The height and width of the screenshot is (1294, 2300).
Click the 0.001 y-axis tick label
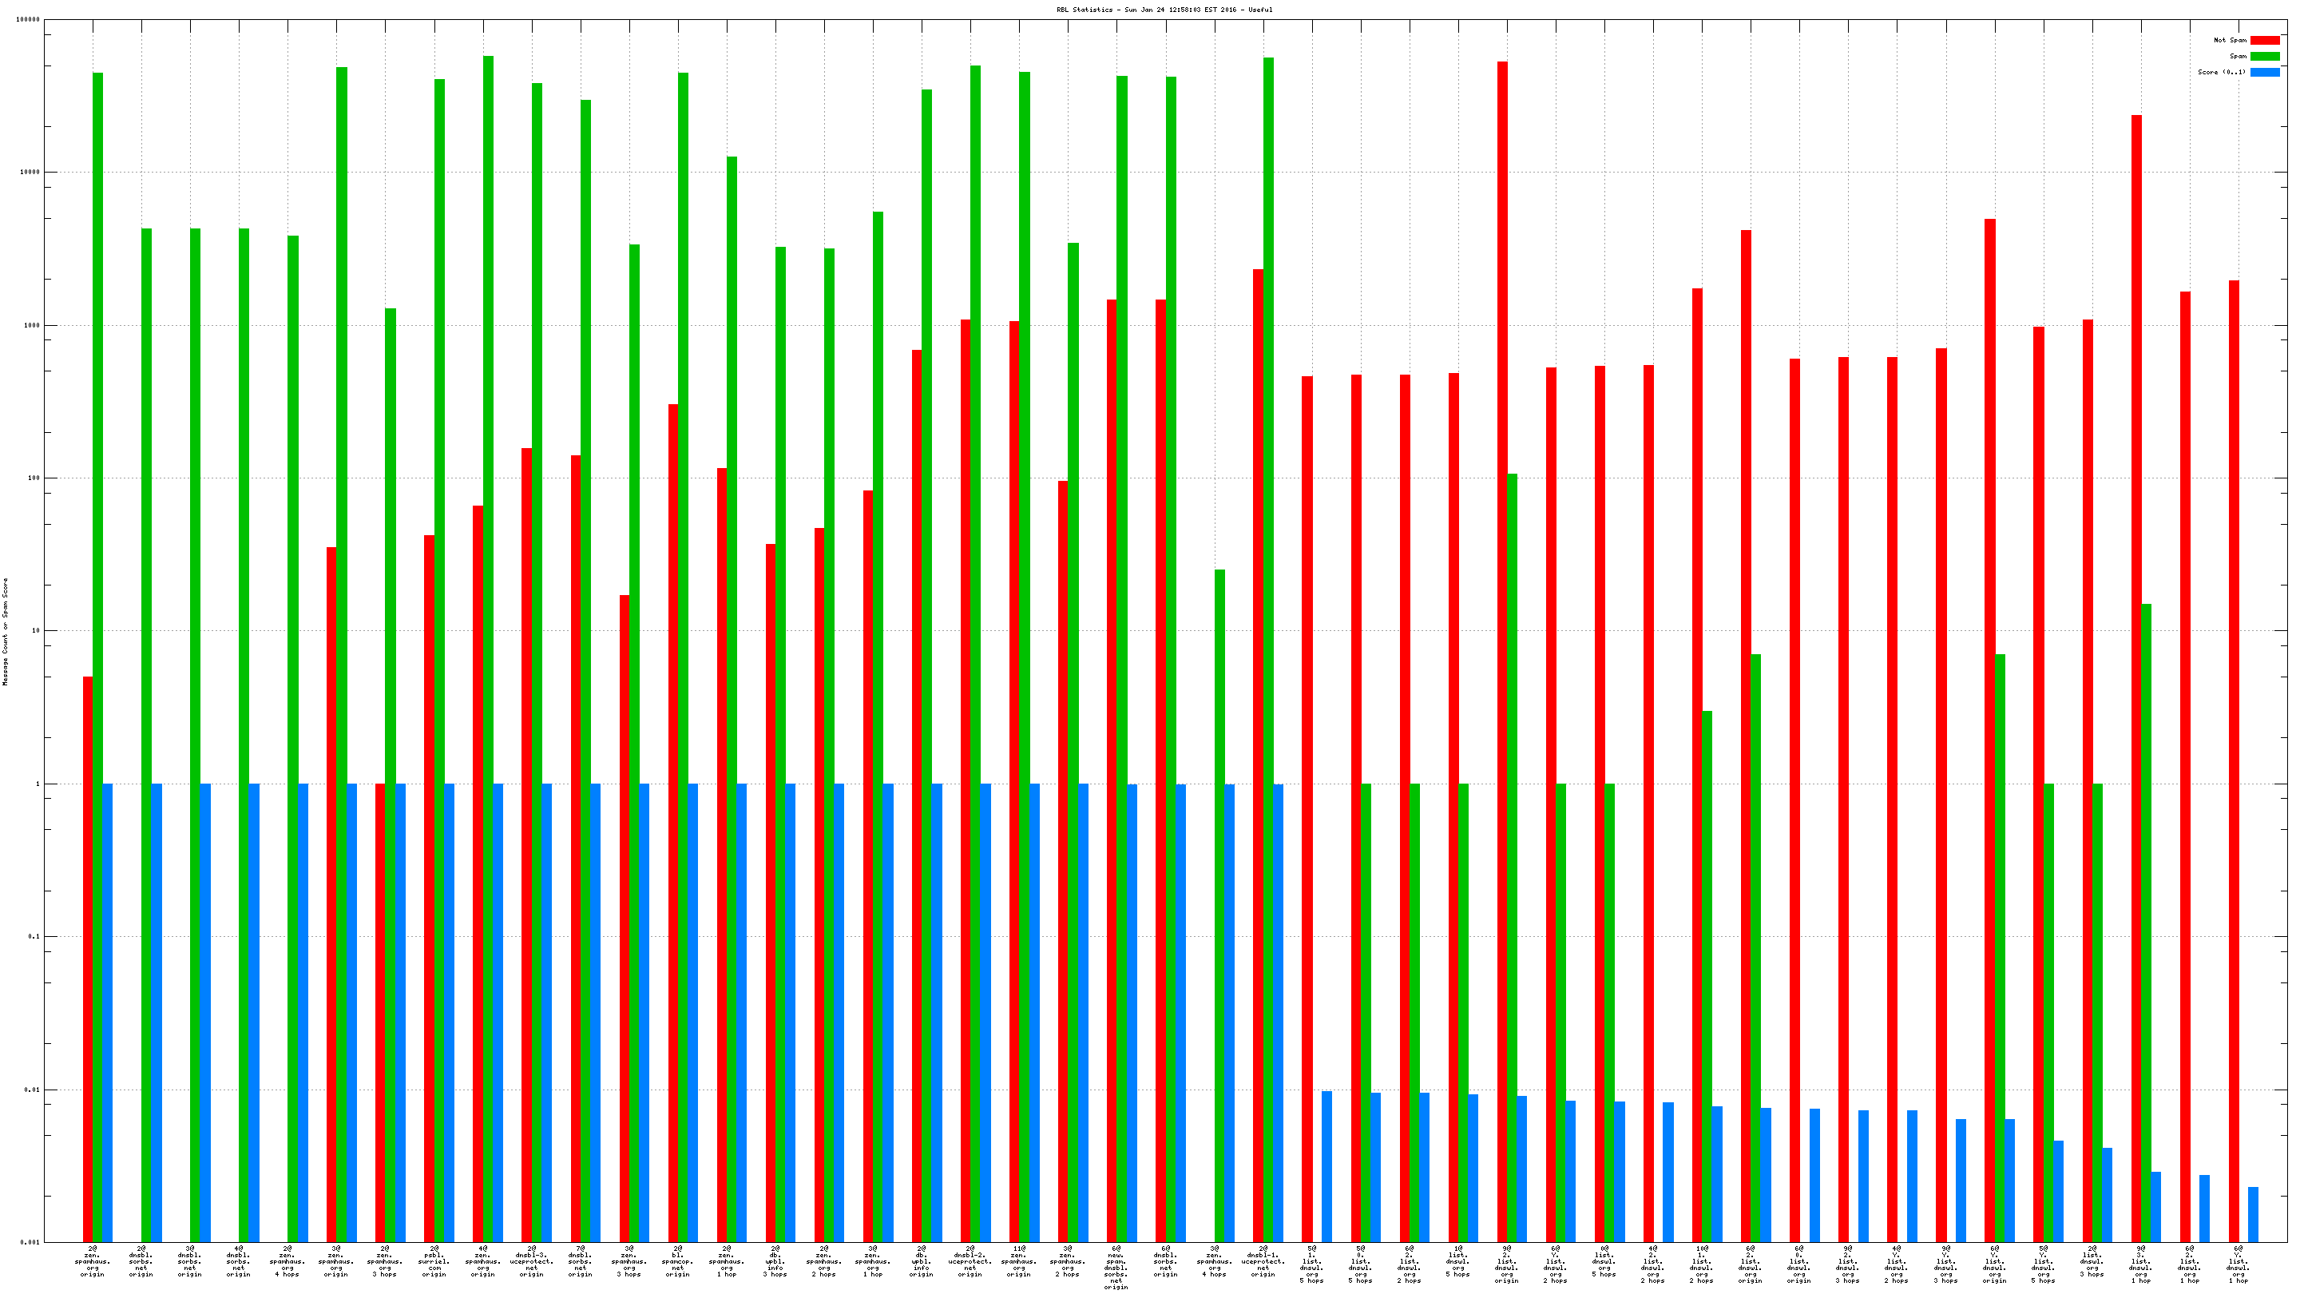click(x=31, y=1242)
